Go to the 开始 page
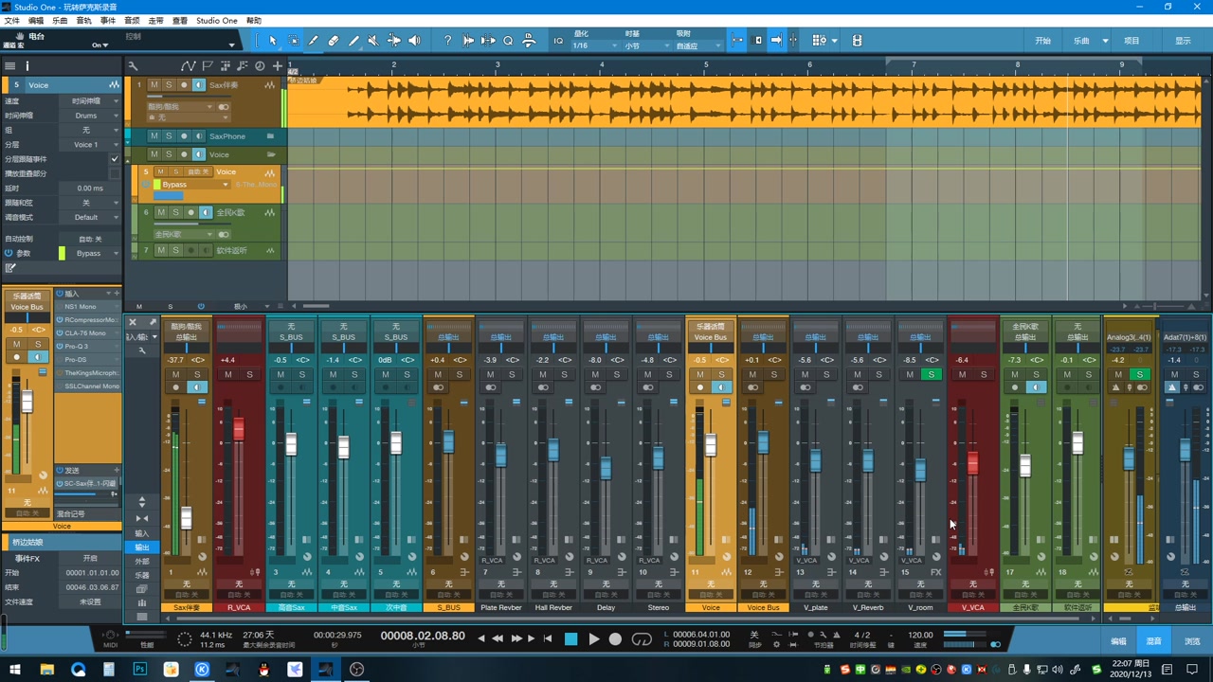1213x682 pixels. tap(1042, 41)
